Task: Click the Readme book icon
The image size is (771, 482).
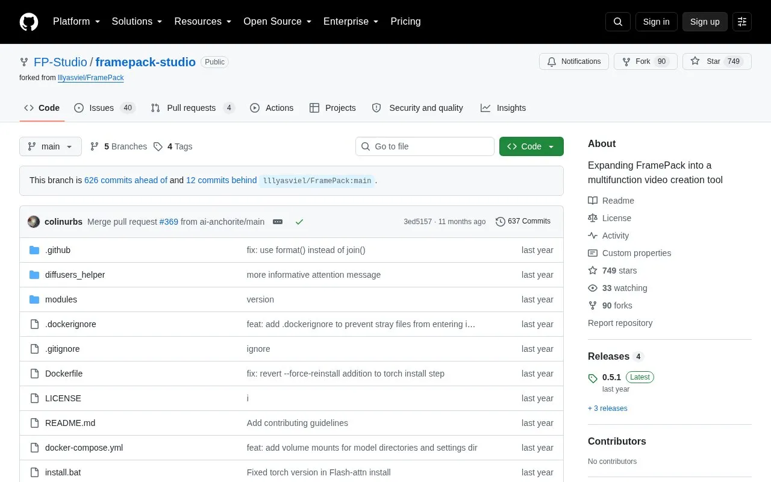Action: pyautogui.click(x=593, y=201)
